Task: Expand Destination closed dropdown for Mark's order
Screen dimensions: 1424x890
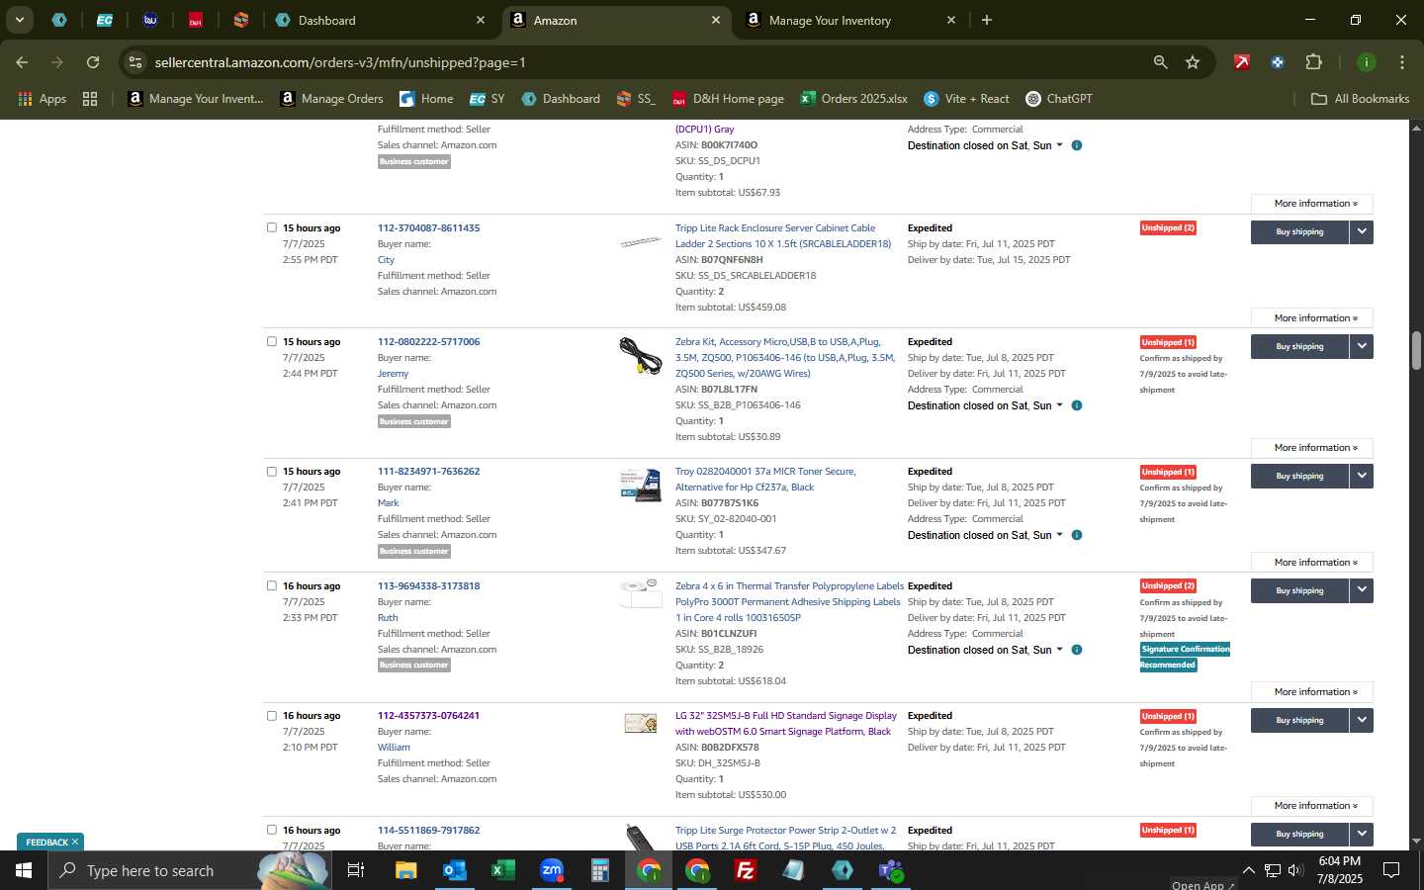Action: coord(1059,535)
